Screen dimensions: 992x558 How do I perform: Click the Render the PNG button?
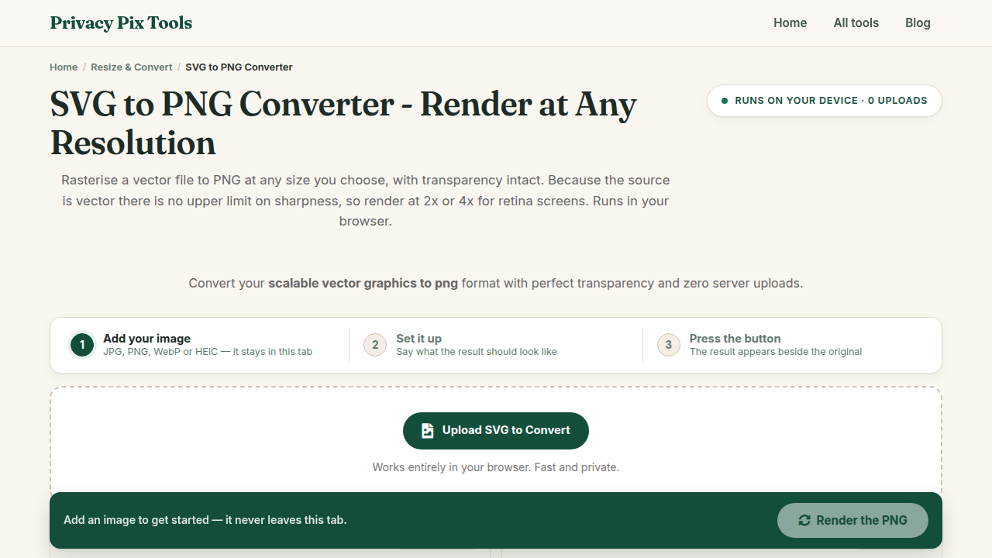coord(852,521)
